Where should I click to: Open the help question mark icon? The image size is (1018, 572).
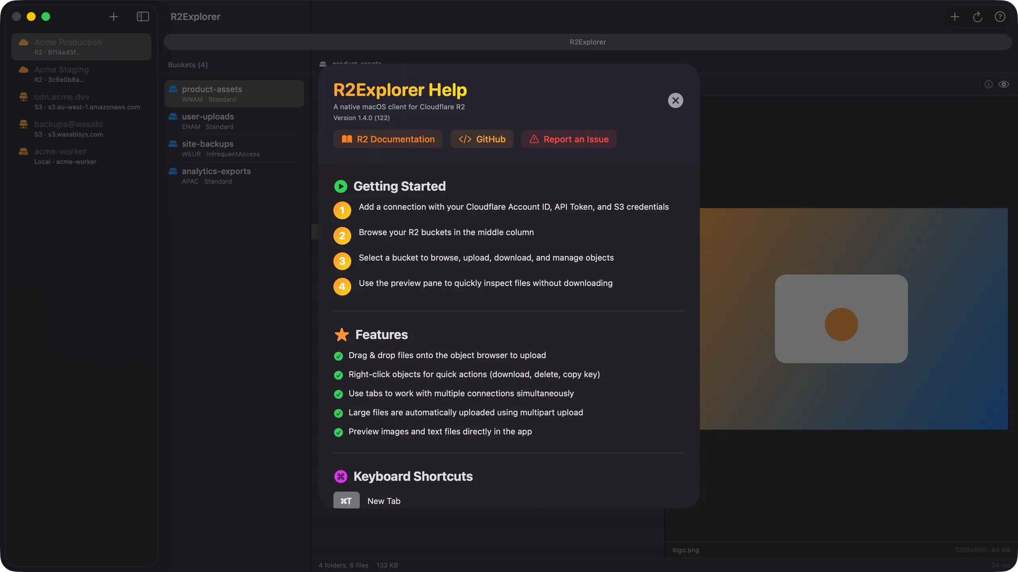[1000, 17]
